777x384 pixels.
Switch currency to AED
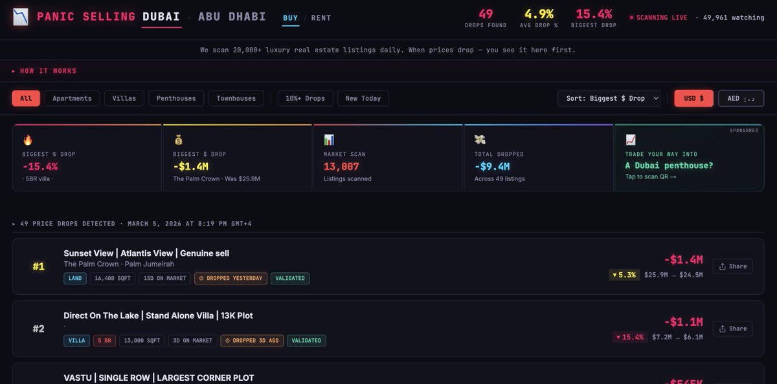click(x=741, y=98)
